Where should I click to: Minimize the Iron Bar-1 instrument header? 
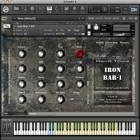coord(133,27)
